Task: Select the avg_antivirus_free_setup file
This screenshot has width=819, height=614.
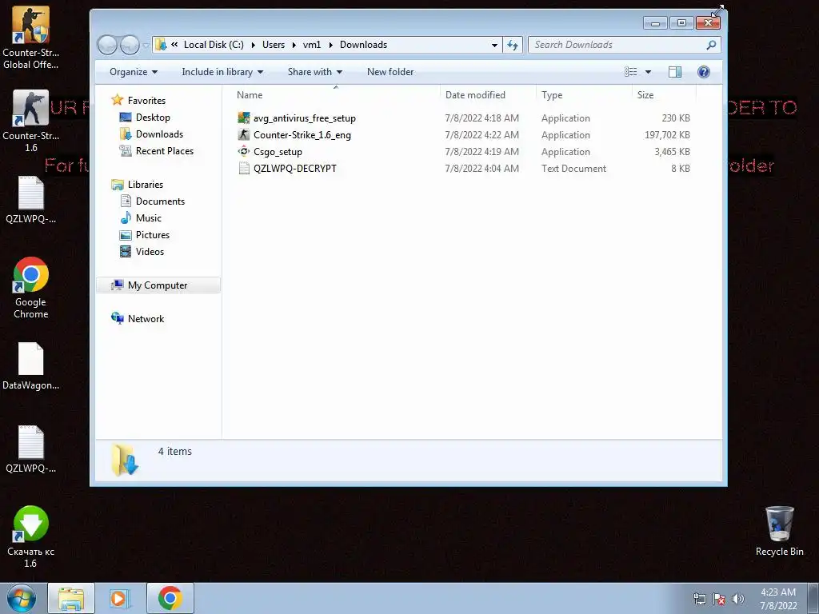Action: pyautogui.click(x=305, y=118)
